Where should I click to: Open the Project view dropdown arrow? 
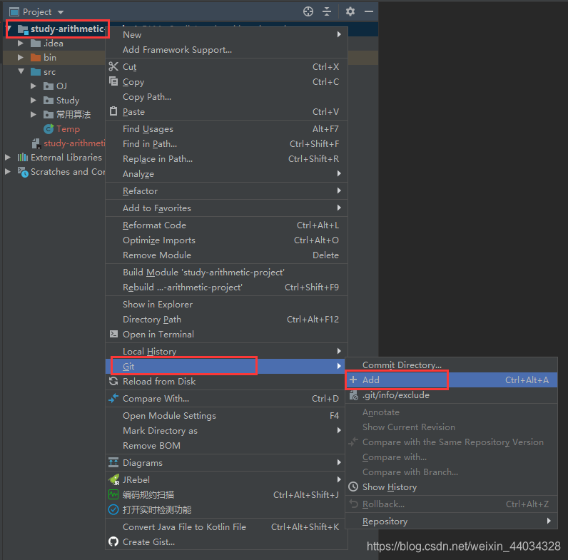point(61,12)
